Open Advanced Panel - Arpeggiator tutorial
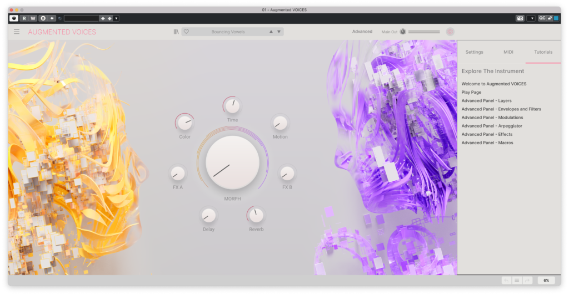 click(492, 126)
